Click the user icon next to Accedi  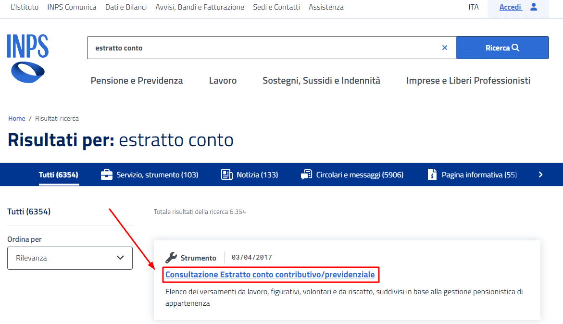pos(533,7)
